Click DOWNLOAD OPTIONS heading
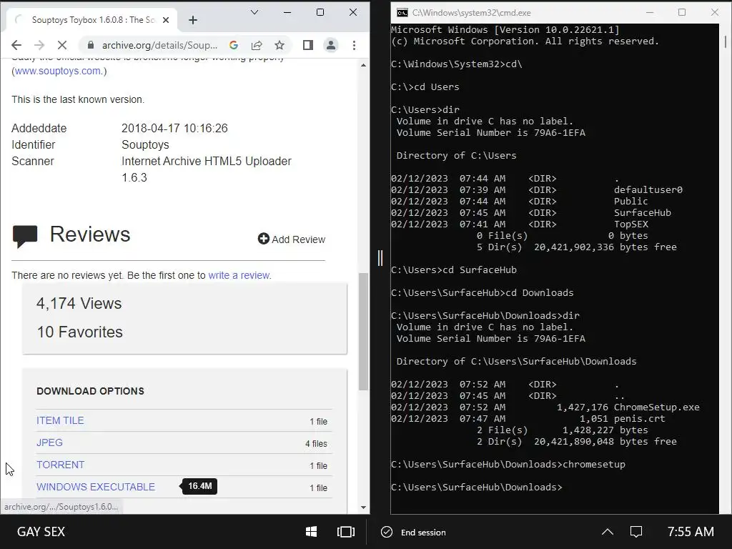This screenshot has height=549, width=732. (x=90, y=391)
